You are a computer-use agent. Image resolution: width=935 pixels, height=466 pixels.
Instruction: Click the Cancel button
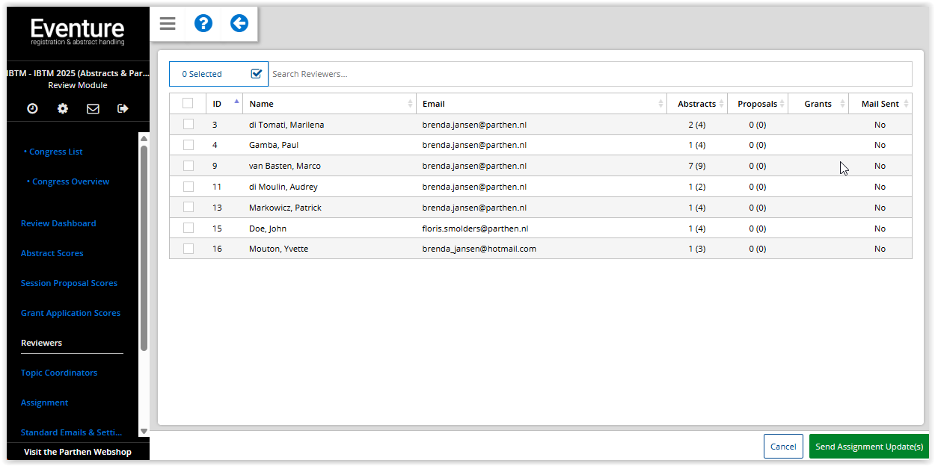point(783,447)
